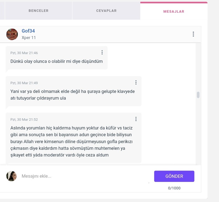The height and width of the screenshot is (202, 219).
Task: Click the GÖNDER button
Action: pyautogui.click(x=174, y=176)
